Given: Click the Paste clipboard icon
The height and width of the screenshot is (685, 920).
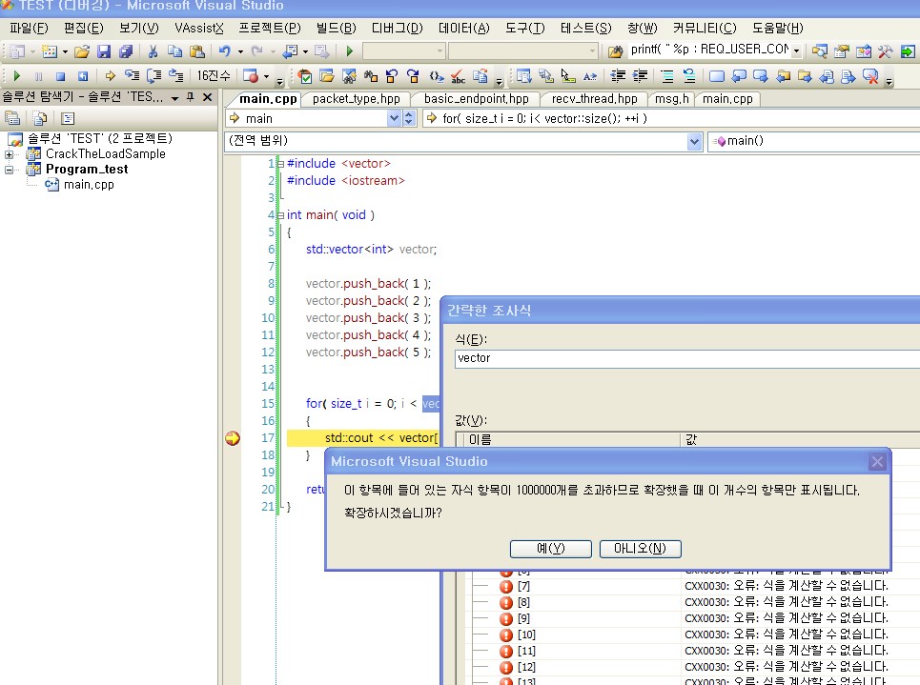Looking at the screenshot, I should click(x=198, y=51).
